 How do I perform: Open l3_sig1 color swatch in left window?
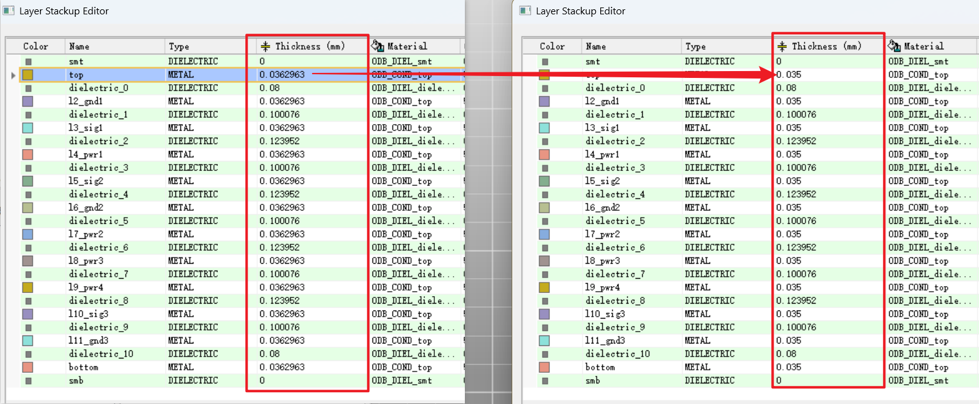pyautogui.click(x=27, y=128)
